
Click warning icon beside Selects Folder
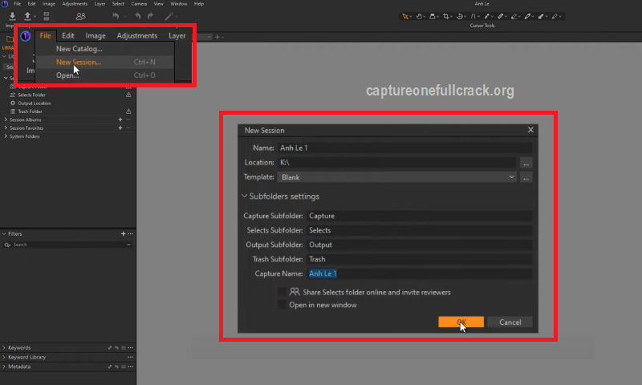128,95
